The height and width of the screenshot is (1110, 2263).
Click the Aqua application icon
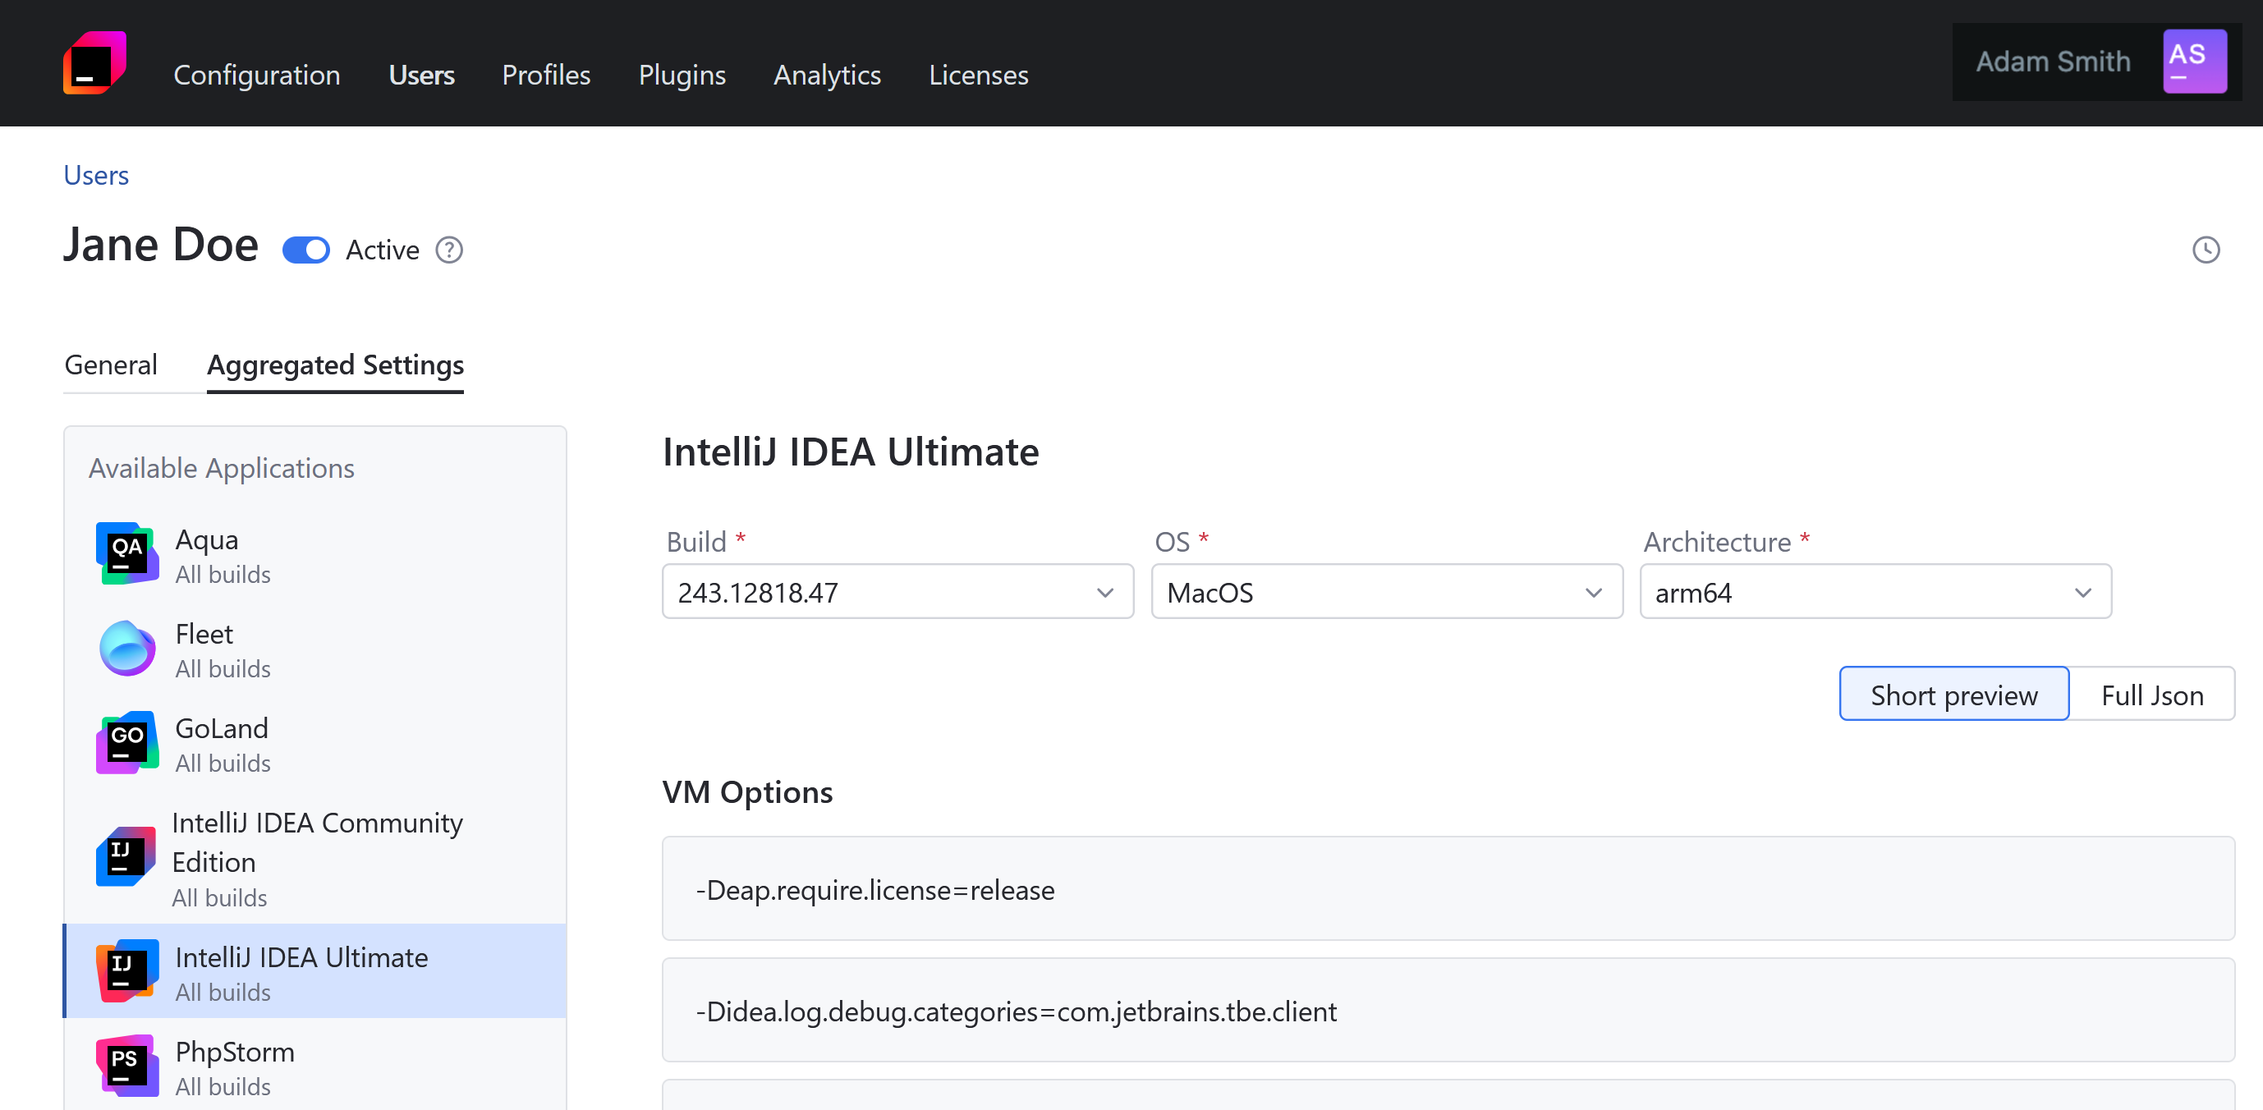tap(126, 554)
